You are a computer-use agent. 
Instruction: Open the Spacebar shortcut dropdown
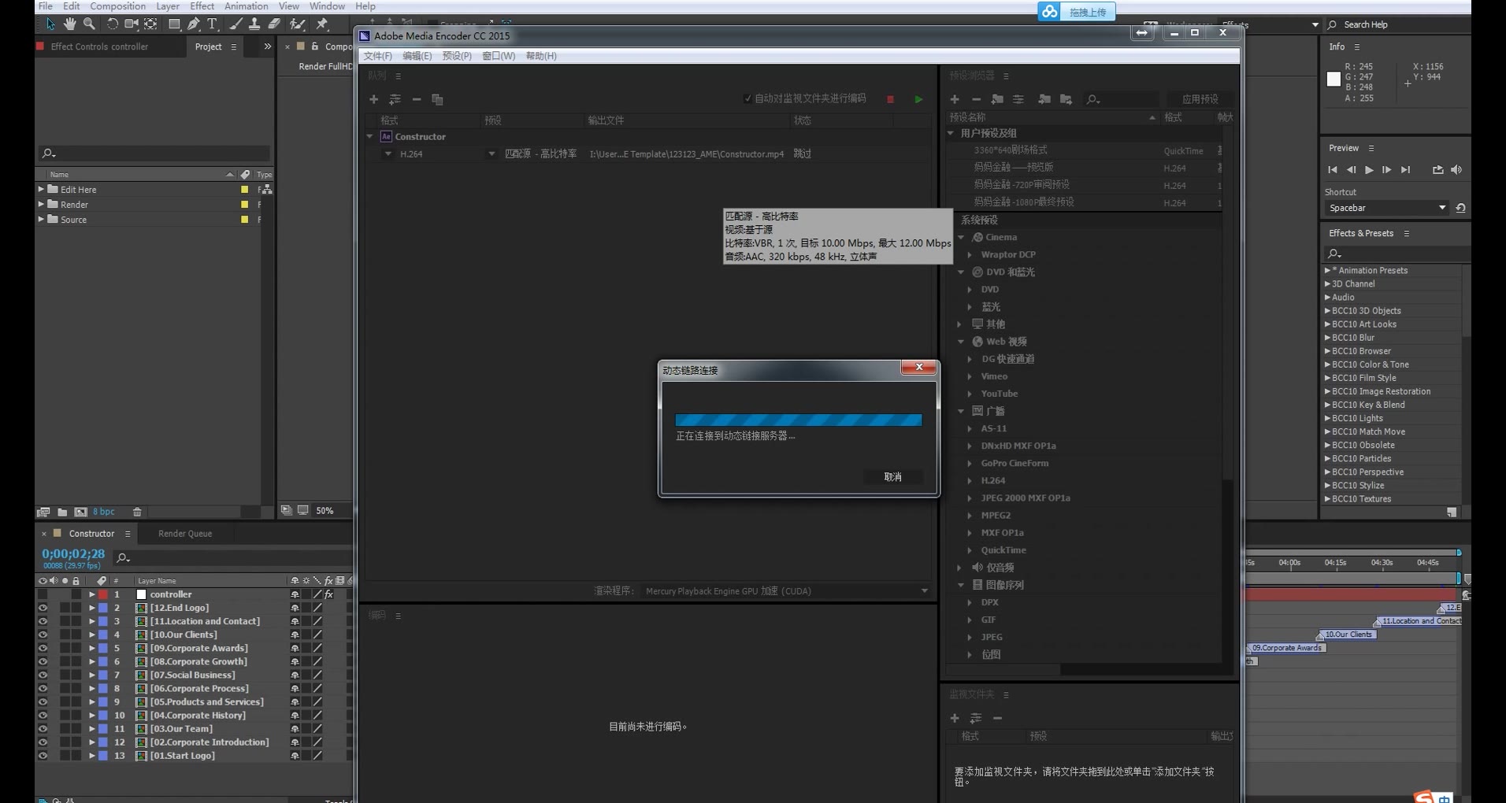[x=1386, y=208]
